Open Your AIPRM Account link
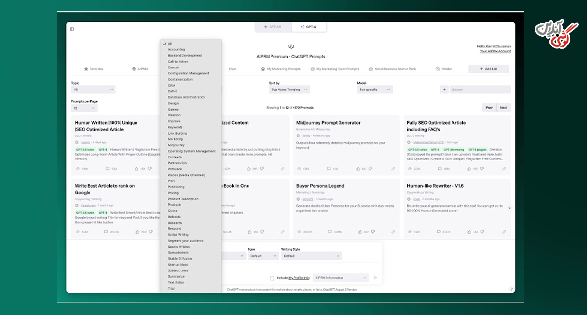 (x=495, y=51)
